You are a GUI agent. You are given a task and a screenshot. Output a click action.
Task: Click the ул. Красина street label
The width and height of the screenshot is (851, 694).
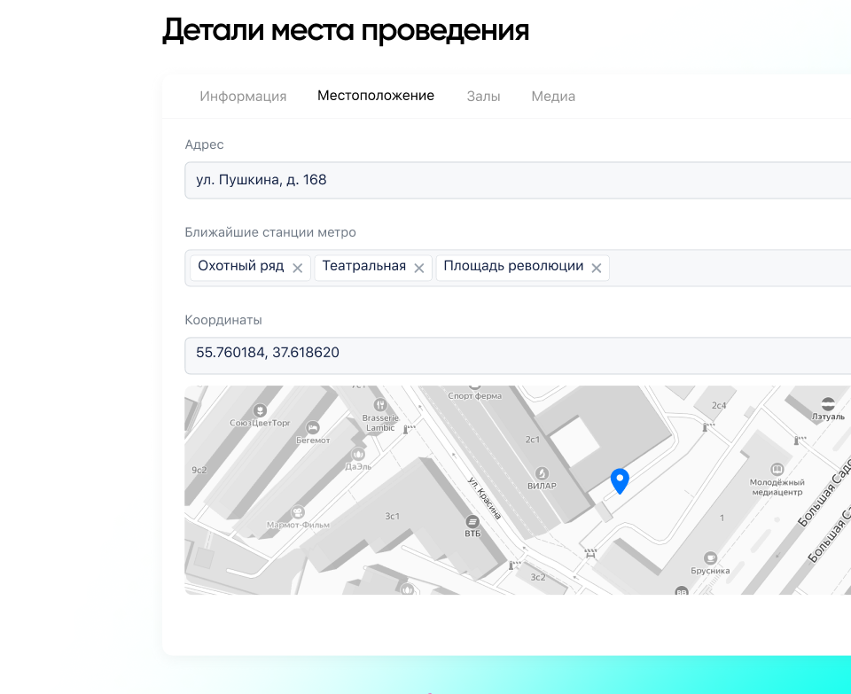[x=485, y=498]
